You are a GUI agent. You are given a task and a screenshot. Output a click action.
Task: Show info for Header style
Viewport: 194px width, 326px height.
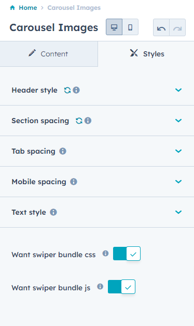click(76, 90)
